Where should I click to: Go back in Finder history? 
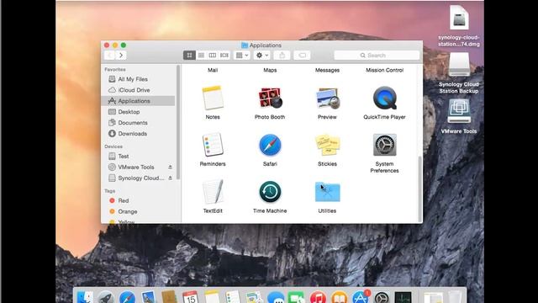109,56
